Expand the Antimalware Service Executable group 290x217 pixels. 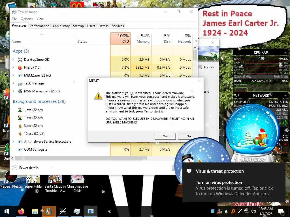(13, 142)
